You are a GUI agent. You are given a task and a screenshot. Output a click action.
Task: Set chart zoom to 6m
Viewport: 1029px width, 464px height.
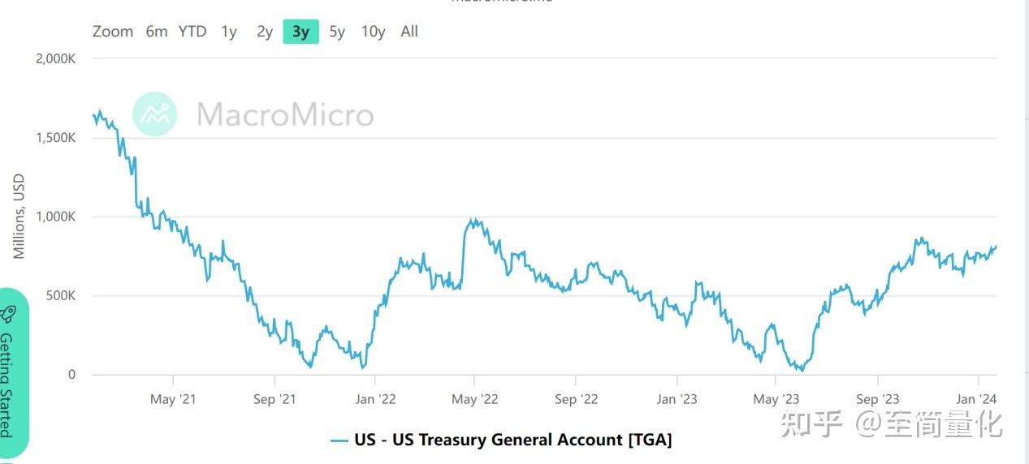click(157, 32)
